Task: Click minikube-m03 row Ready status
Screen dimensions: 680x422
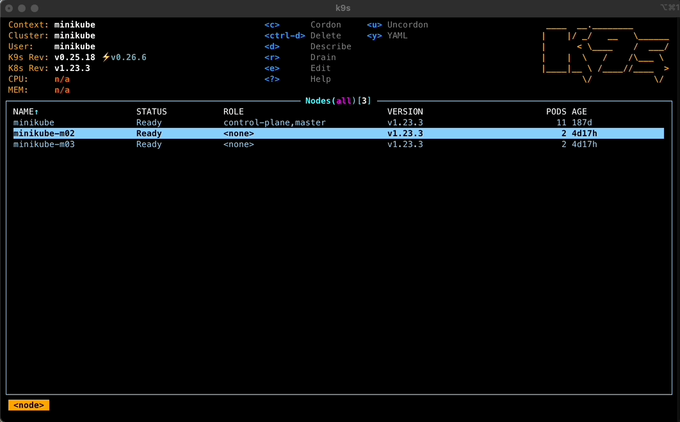Action: 149,145
